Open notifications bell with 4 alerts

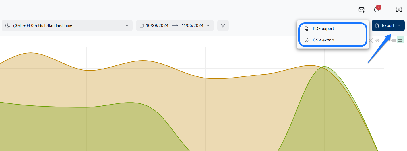click(376, 10)
